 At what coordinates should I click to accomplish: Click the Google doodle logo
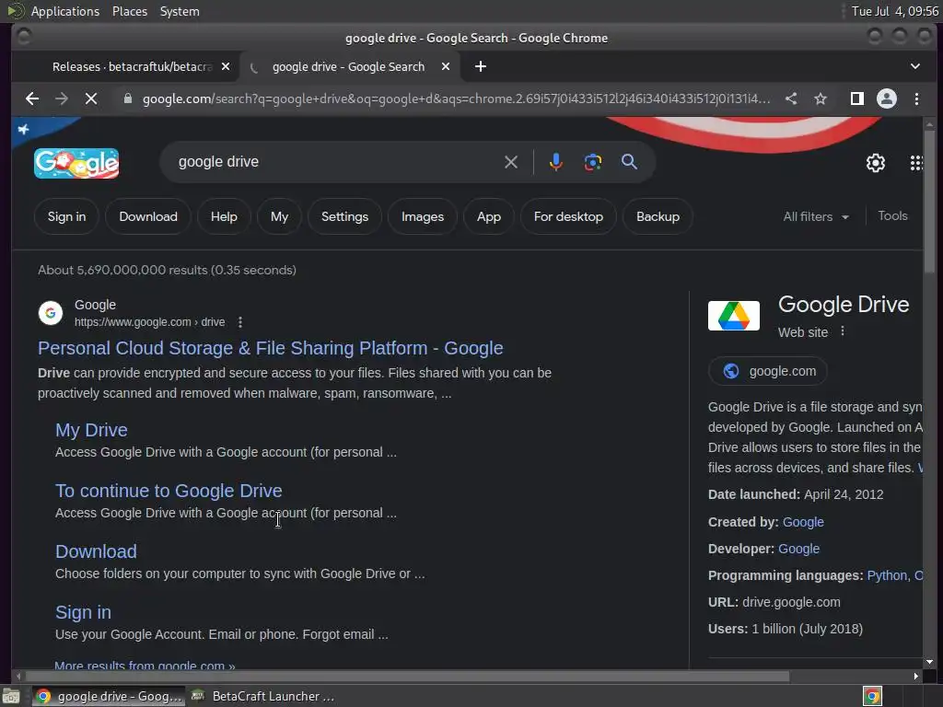(76, 163)
